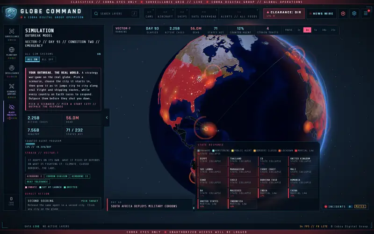This screenshot has width=374, height=234.
Task: Select the Indonesia martial law card
Action: 242,204
